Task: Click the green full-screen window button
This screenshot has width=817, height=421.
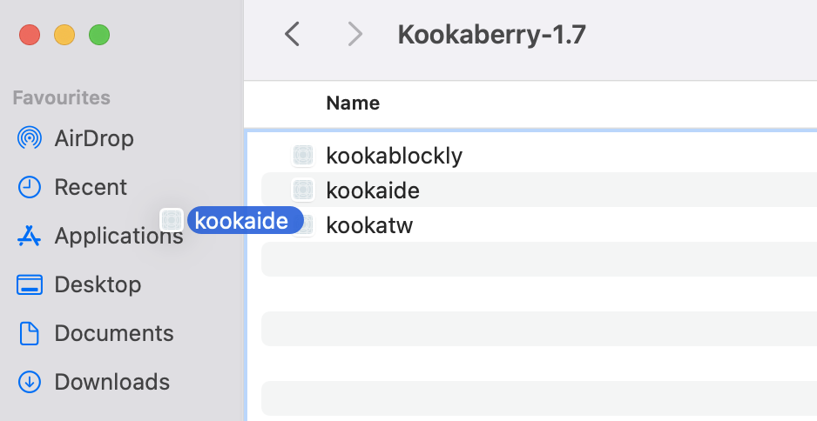Action: click(x=99, y=35)
